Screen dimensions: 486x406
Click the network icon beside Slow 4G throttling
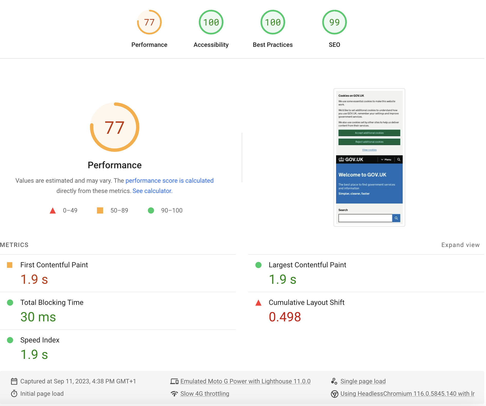[x=174, y=394]
